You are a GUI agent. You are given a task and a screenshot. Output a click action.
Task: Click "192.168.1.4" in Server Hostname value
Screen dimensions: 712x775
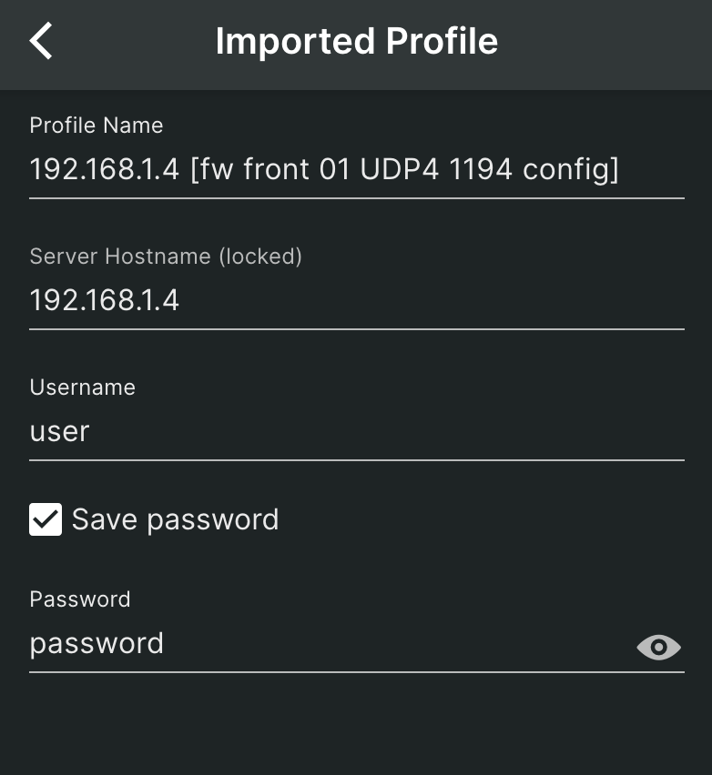104,300
